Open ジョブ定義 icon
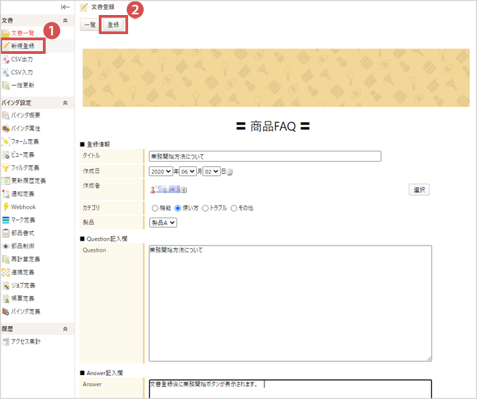 5,285
